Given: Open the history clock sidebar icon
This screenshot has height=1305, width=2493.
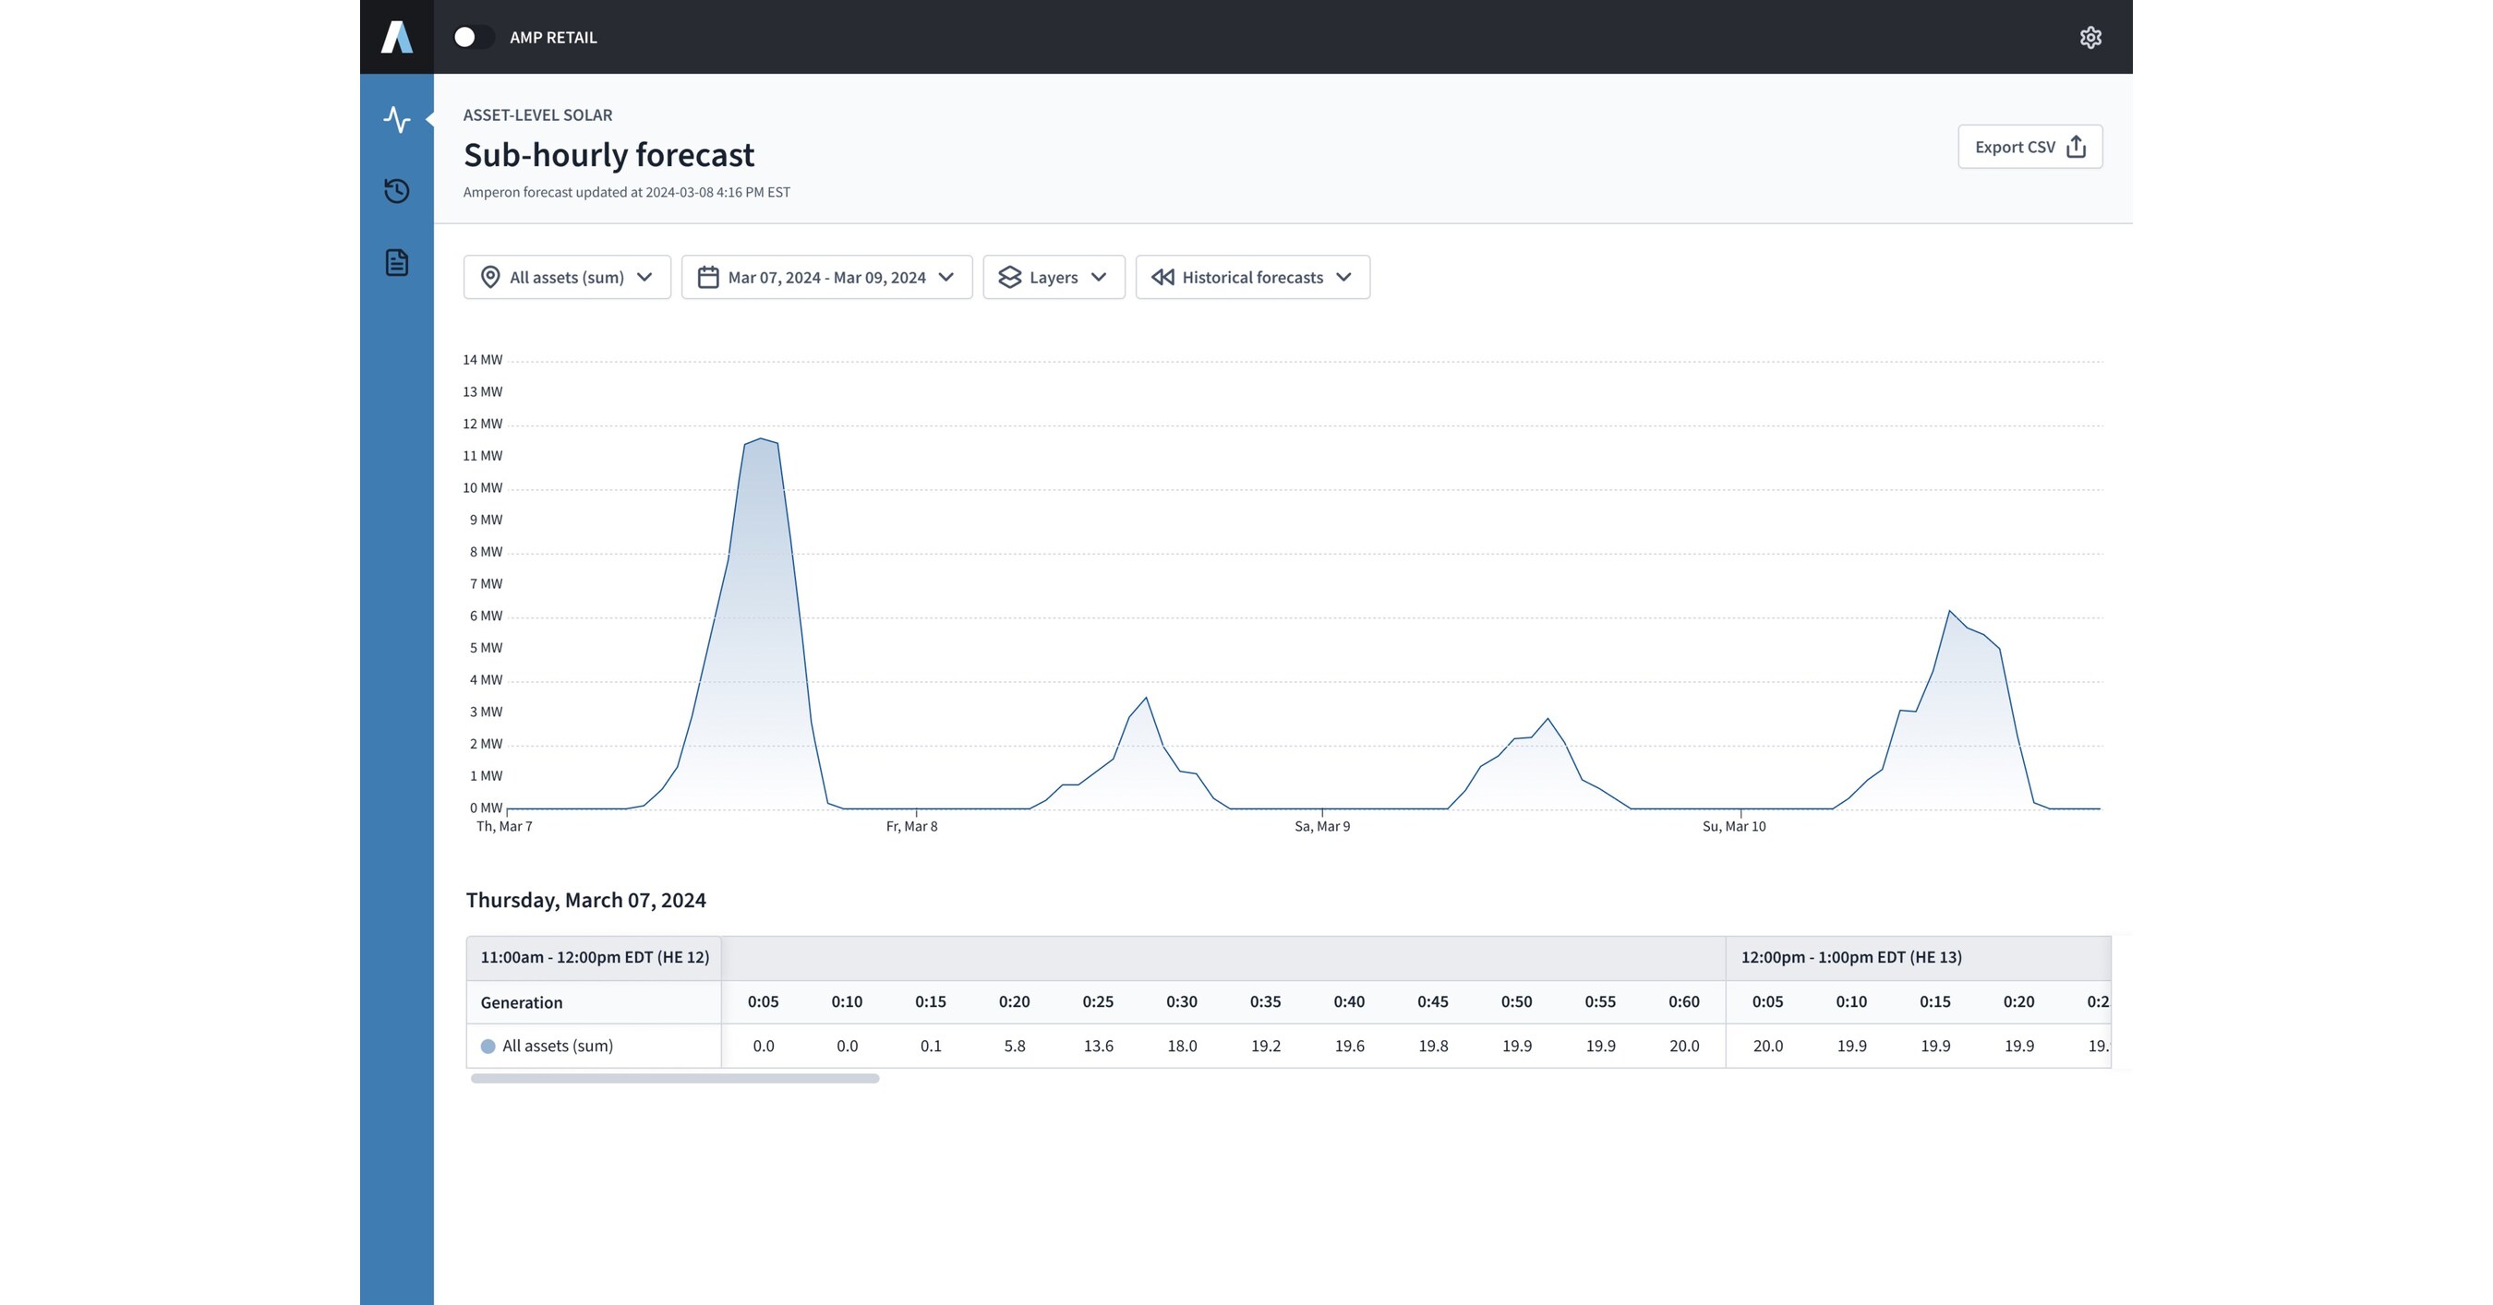Looking at the screenshot, I should (397, 190).
